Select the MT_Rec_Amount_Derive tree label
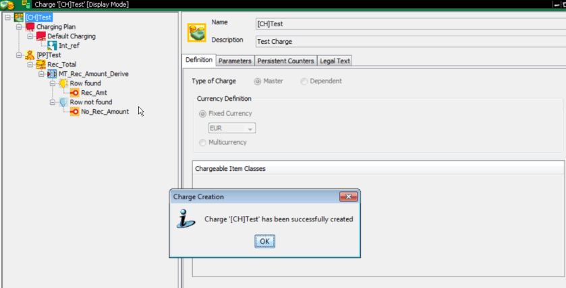Viewport: 566px width, 288px height. pyautogui.click(x=94, y=74)
